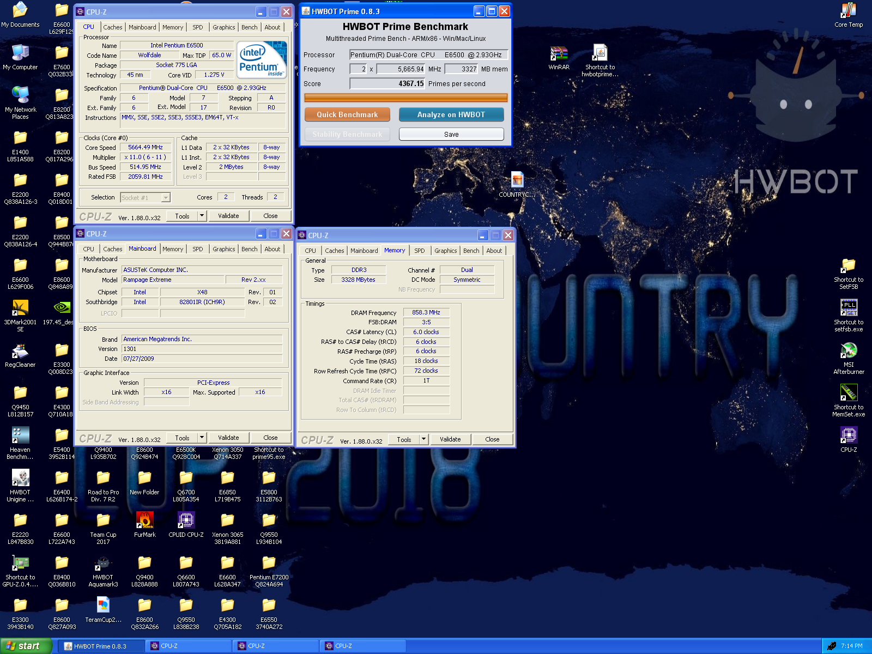
Task: Open the 197.45 NVIDIA driver icon
Action: pos(62,312)
